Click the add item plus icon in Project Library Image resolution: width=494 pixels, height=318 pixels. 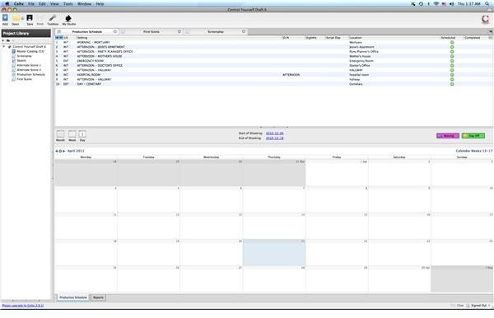tap(3, 40)
